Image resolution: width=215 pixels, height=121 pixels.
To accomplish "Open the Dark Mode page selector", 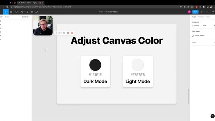I will [x=26, y=17].
